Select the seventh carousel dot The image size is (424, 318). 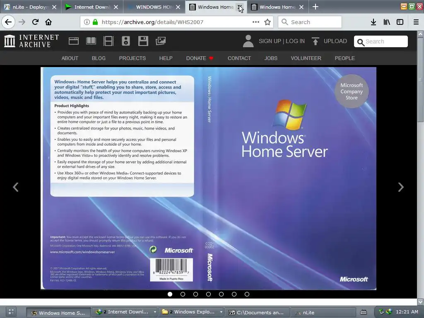point(247,294)
